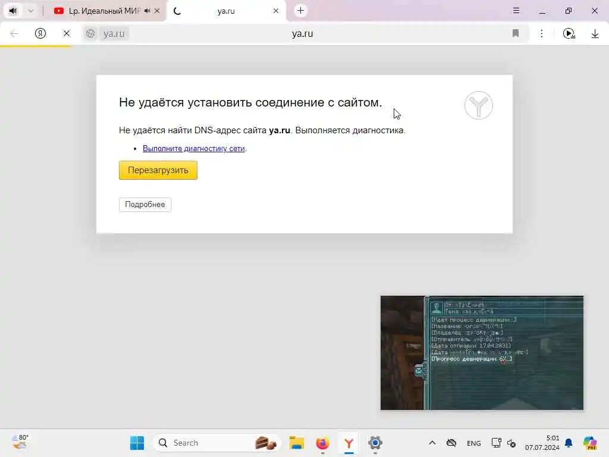
Task: Mute audio on the YouTube tab
Action: [147, 11]
